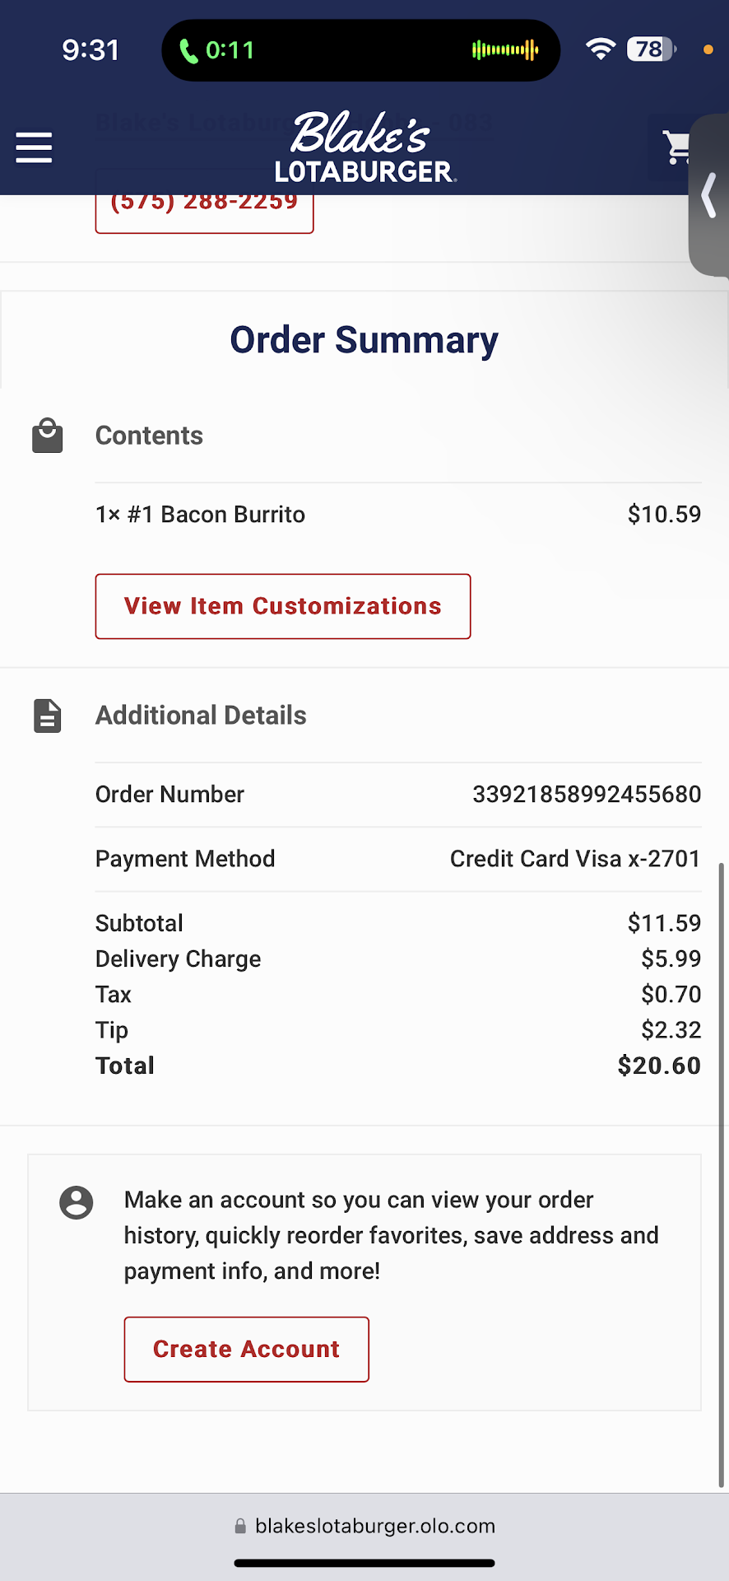The image size is (729, 1581).
Task: Tap the Additional Details document icon
Action: tap(48, 716)
